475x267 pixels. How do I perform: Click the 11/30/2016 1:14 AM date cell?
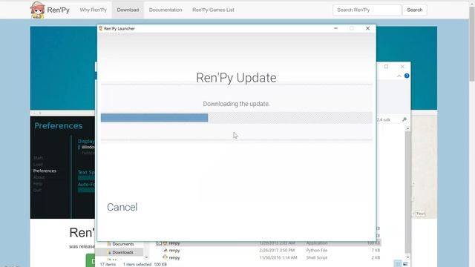pyautogui.click(x=278, y=257)
